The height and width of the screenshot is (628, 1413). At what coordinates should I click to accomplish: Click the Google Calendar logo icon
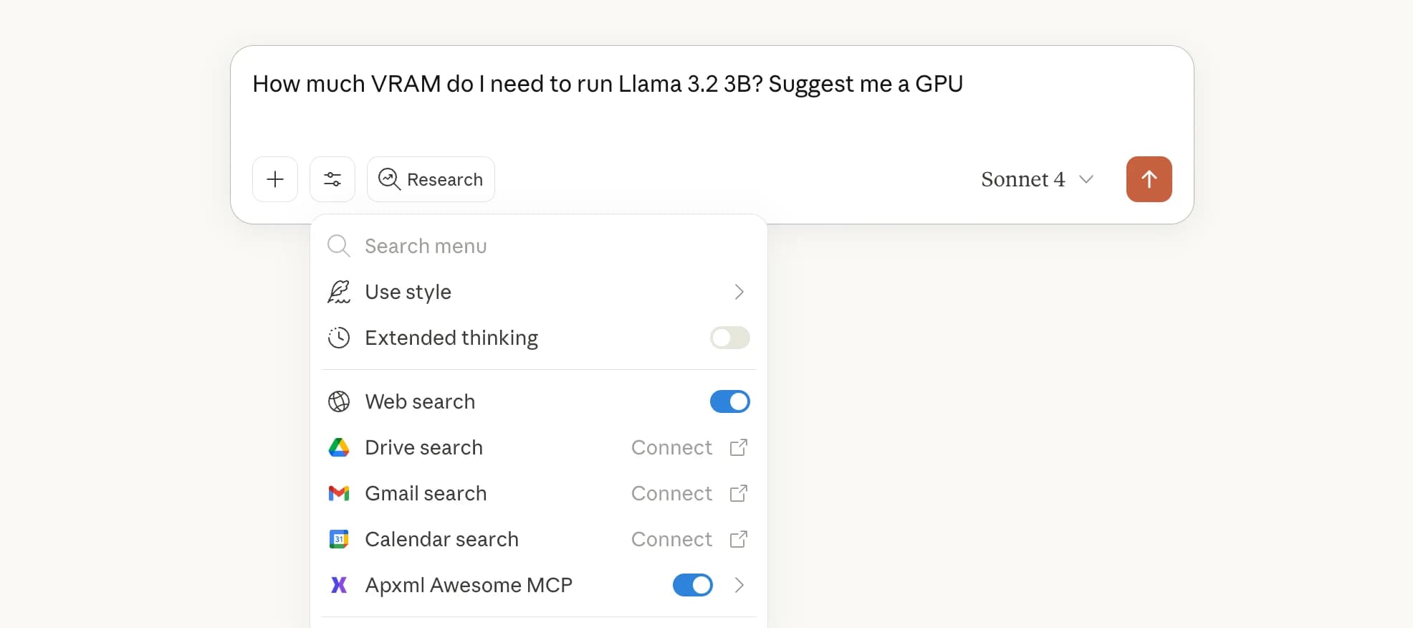339,539
